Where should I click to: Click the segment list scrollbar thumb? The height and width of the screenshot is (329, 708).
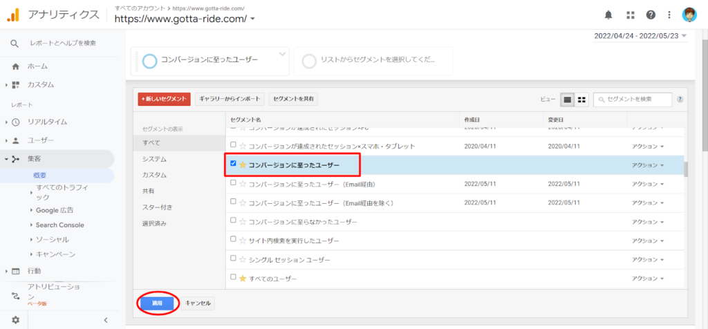click(x=685, y=169)
